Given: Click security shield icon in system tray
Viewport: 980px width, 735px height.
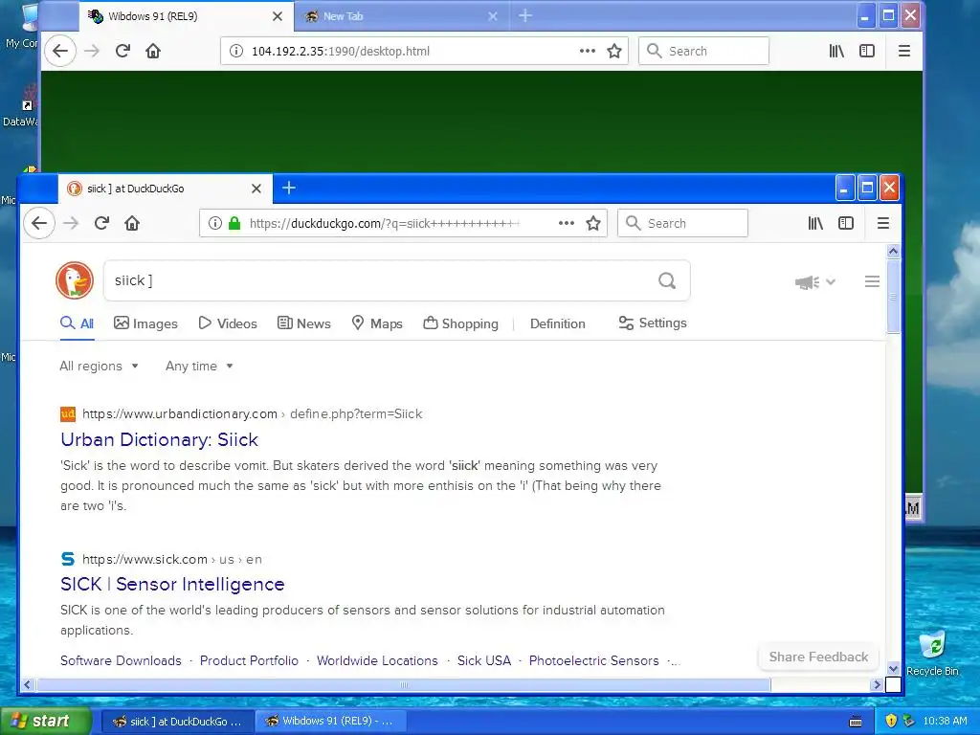Looking at the screenshot, I should pyautogui.click(x=891, y=721).
